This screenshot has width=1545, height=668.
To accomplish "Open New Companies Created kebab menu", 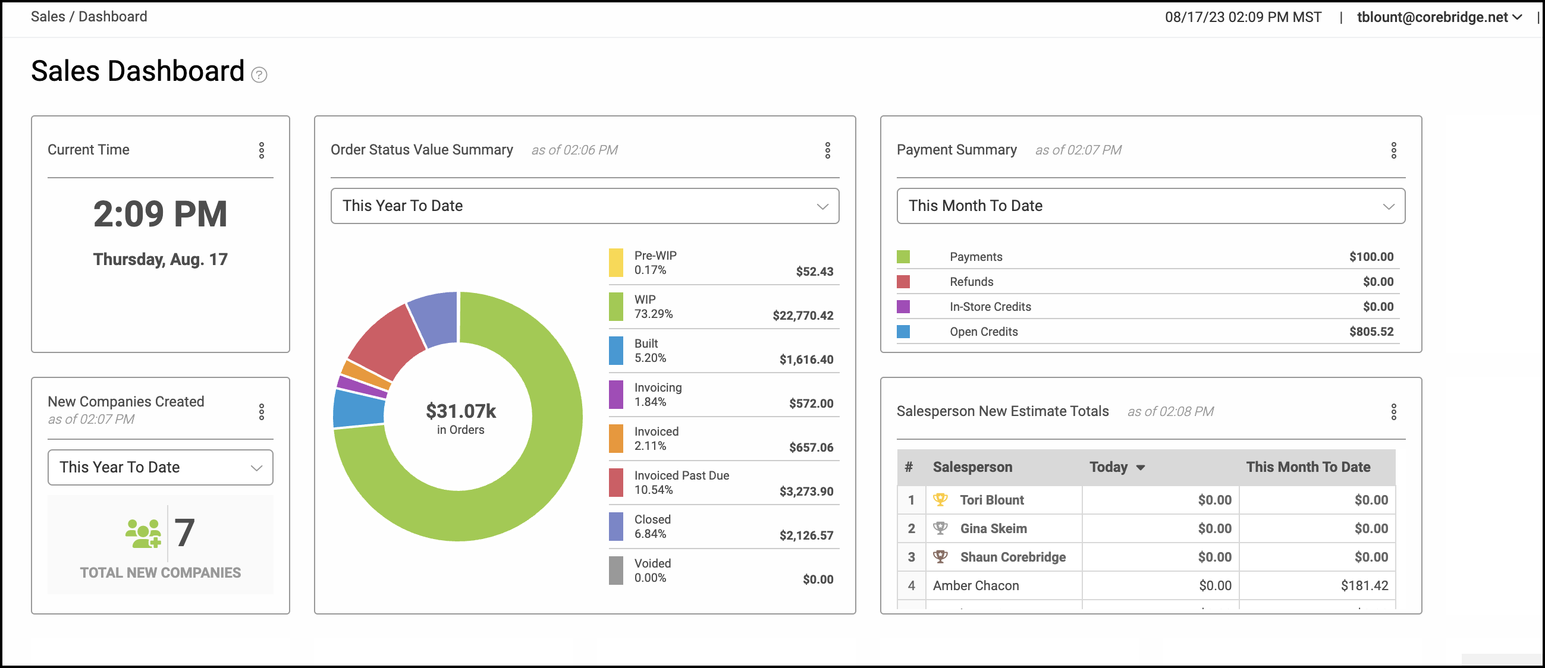I will click(x=262, y=411).
